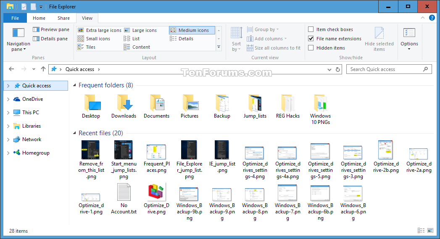Image resolution: width=440 pixels, height=239 pixels.
Task: Switch layout to List
Action: click(132, 39)
